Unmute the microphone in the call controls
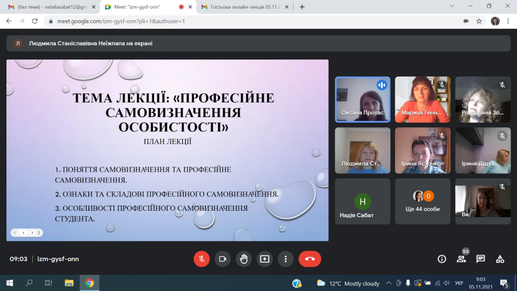 [201, 259]
